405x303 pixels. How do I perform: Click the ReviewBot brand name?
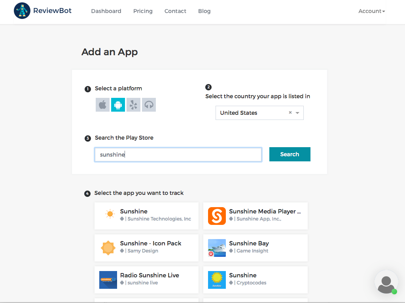(x=53, y=11)
